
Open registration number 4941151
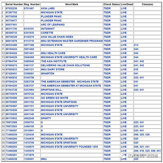click(x=29, y=106)
